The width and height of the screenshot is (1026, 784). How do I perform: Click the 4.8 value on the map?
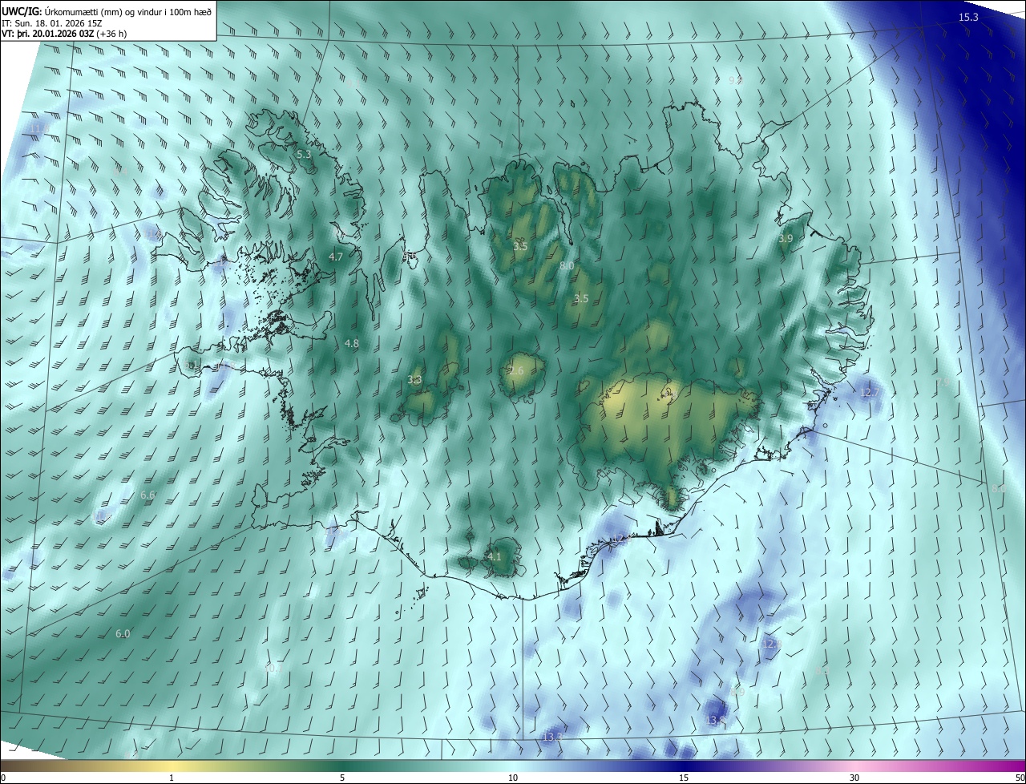(352, 343)
